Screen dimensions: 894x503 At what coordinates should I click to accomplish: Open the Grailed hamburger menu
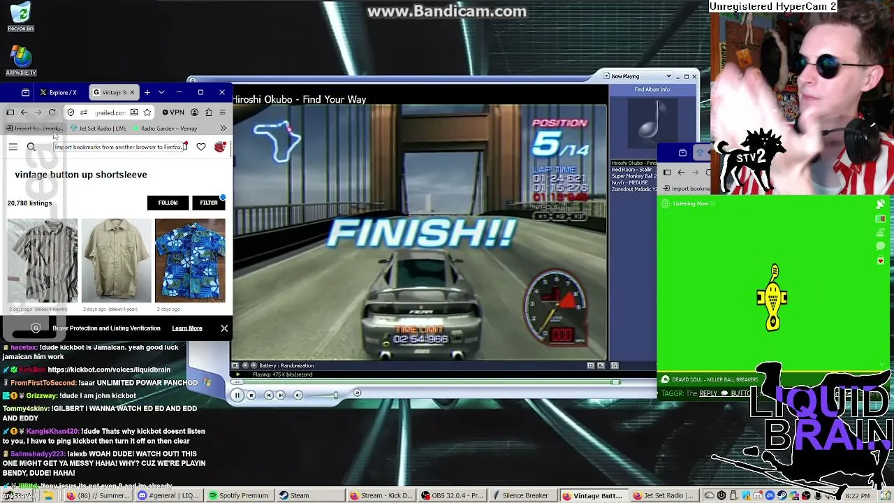click(x=13, y=147)
